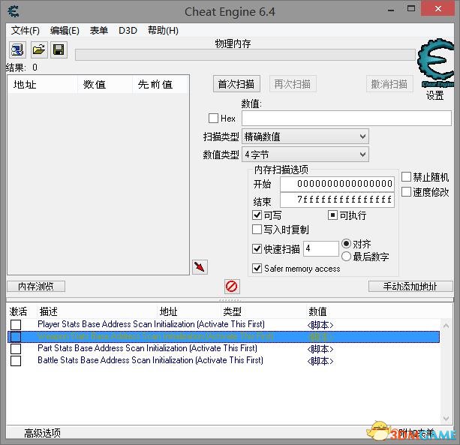Click <脚本> value of Player Stats row

tap(320, 325)
